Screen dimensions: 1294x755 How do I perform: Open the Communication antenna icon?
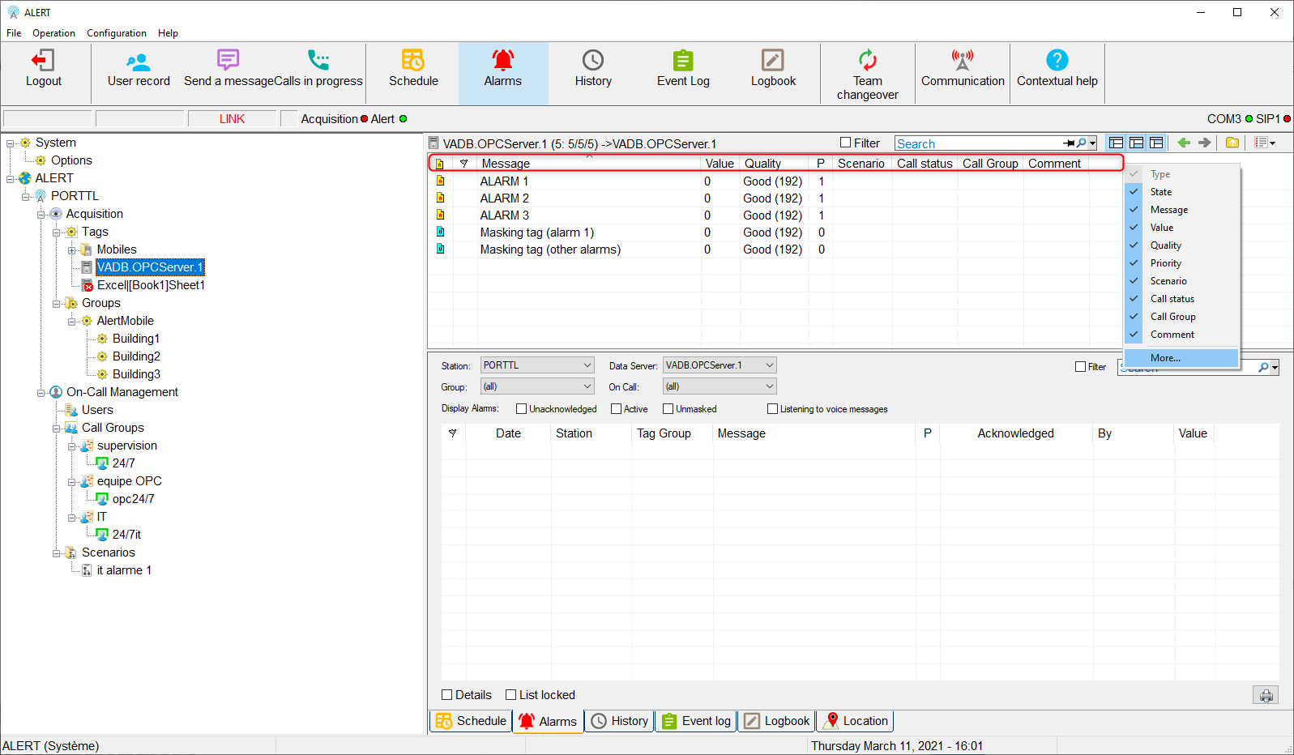tap(963, 61)
